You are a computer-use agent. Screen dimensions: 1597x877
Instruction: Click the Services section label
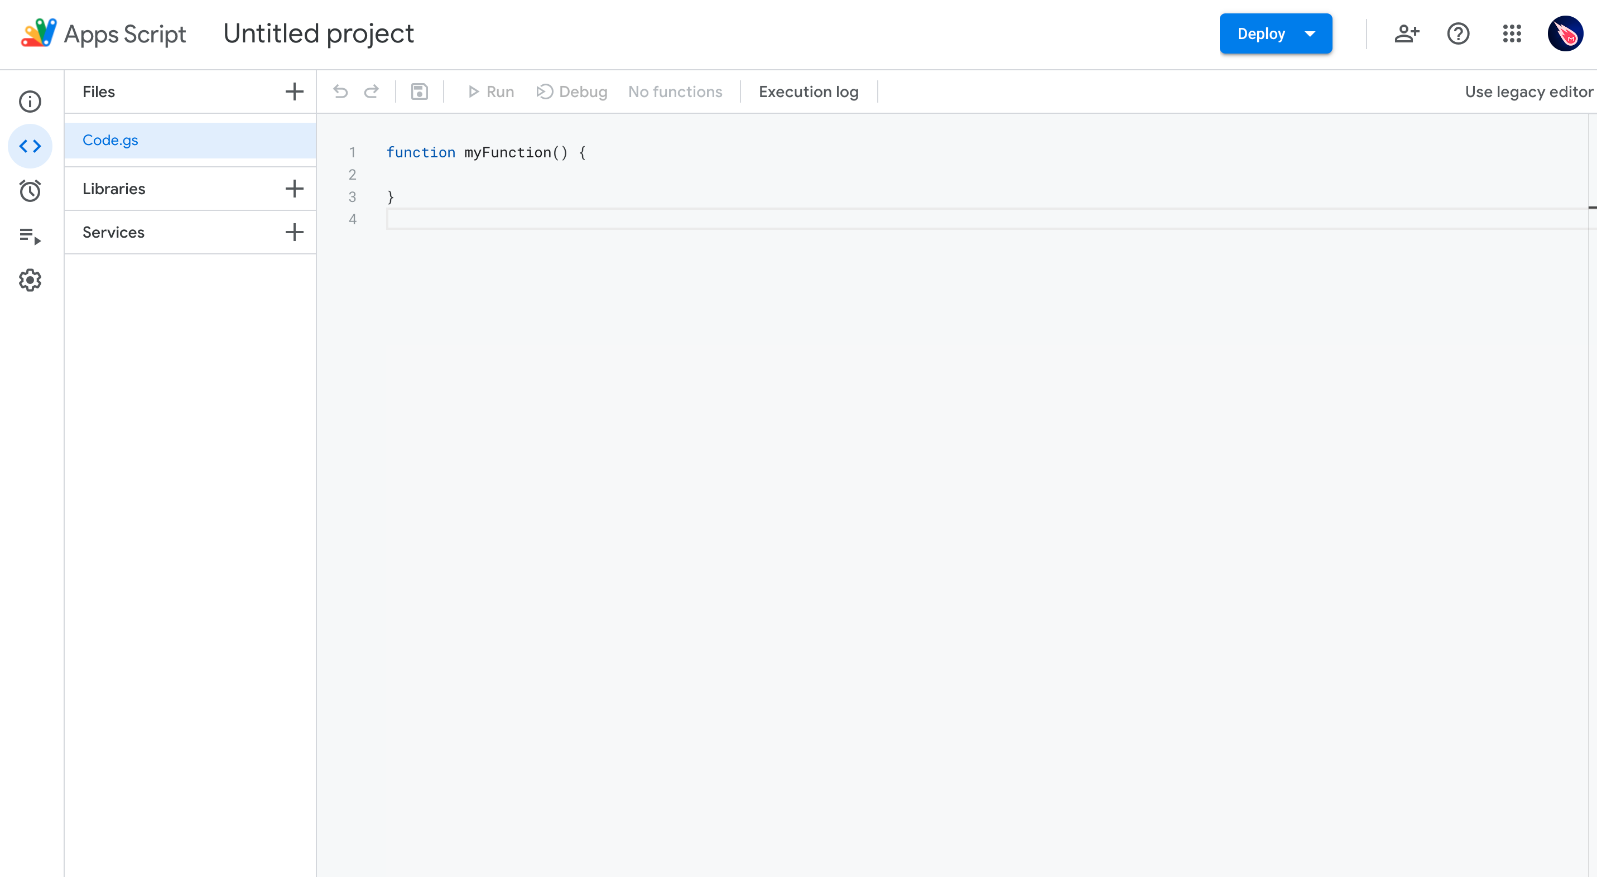pyautogui.click(x=113, y=233)
